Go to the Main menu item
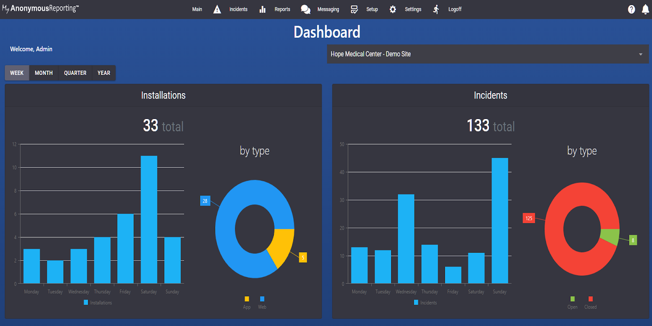The image size is (652, 326). click(x=197, y=9)
